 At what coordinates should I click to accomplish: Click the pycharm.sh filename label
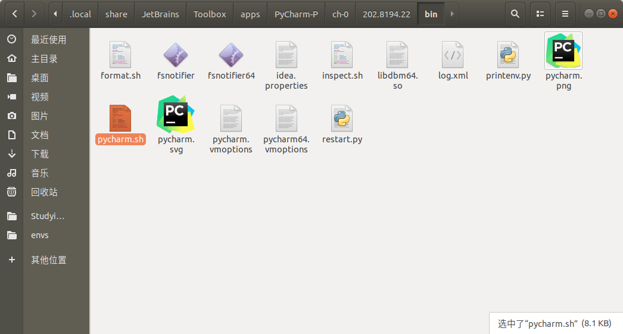pos(120,139)
